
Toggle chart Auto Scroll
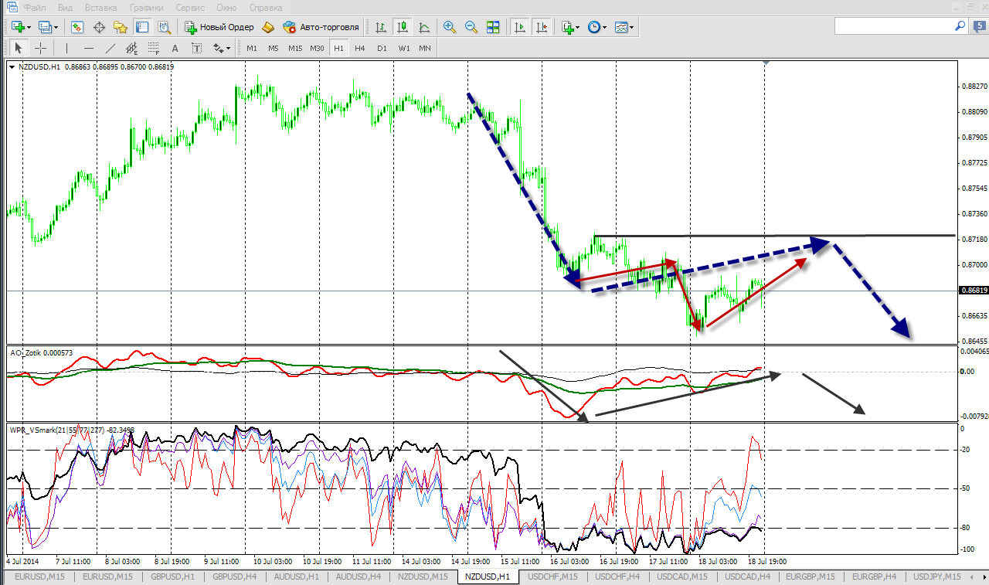(520, 27)
